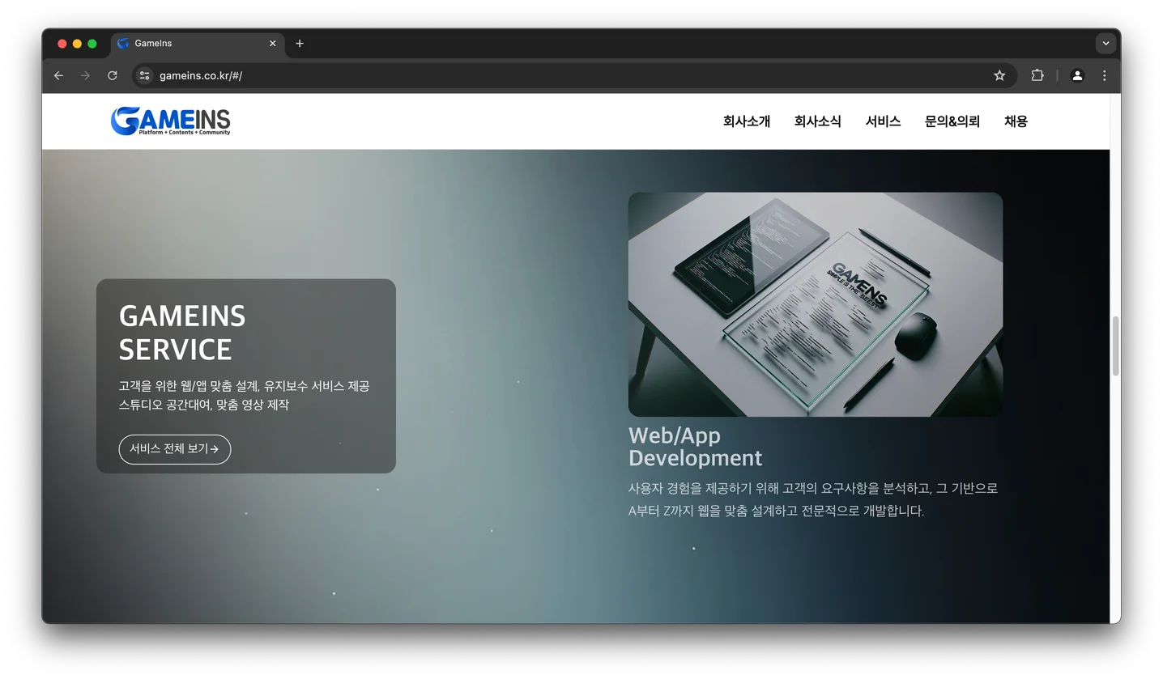Open the 문의&의뢰 menu

[952, 121]
